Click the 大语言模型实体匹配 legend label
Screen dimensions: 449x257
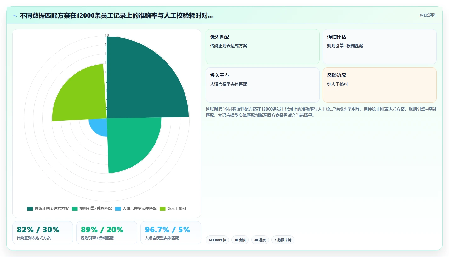click(139, 208)
